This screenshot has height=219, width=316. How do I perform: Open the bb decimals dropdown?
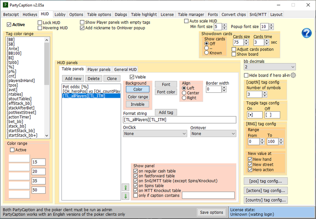(x=270, y=67)
